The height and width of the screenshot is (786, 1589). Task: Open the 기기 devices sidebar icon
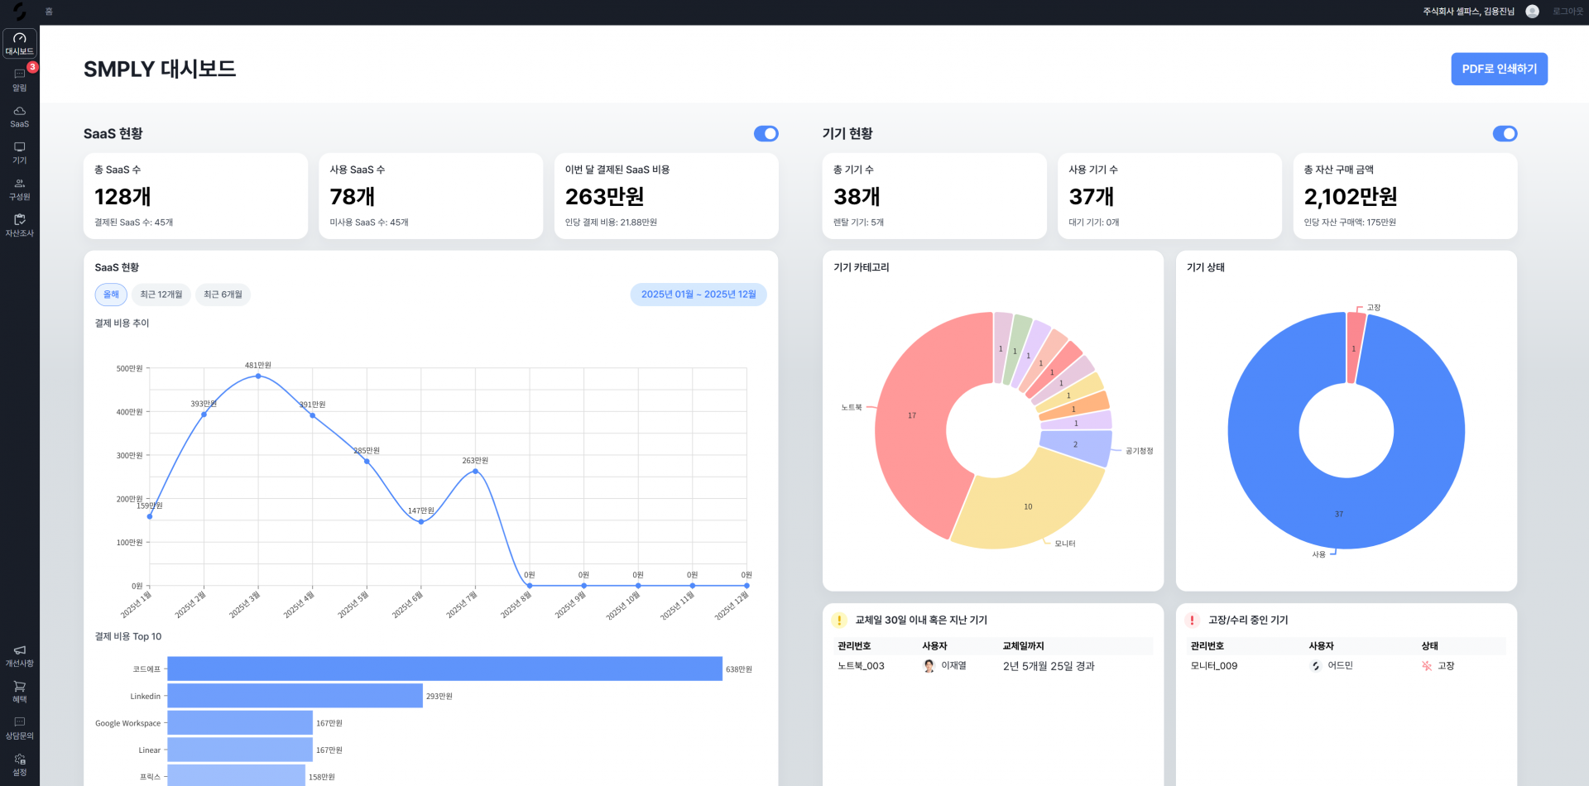click(x=20, y=152)
